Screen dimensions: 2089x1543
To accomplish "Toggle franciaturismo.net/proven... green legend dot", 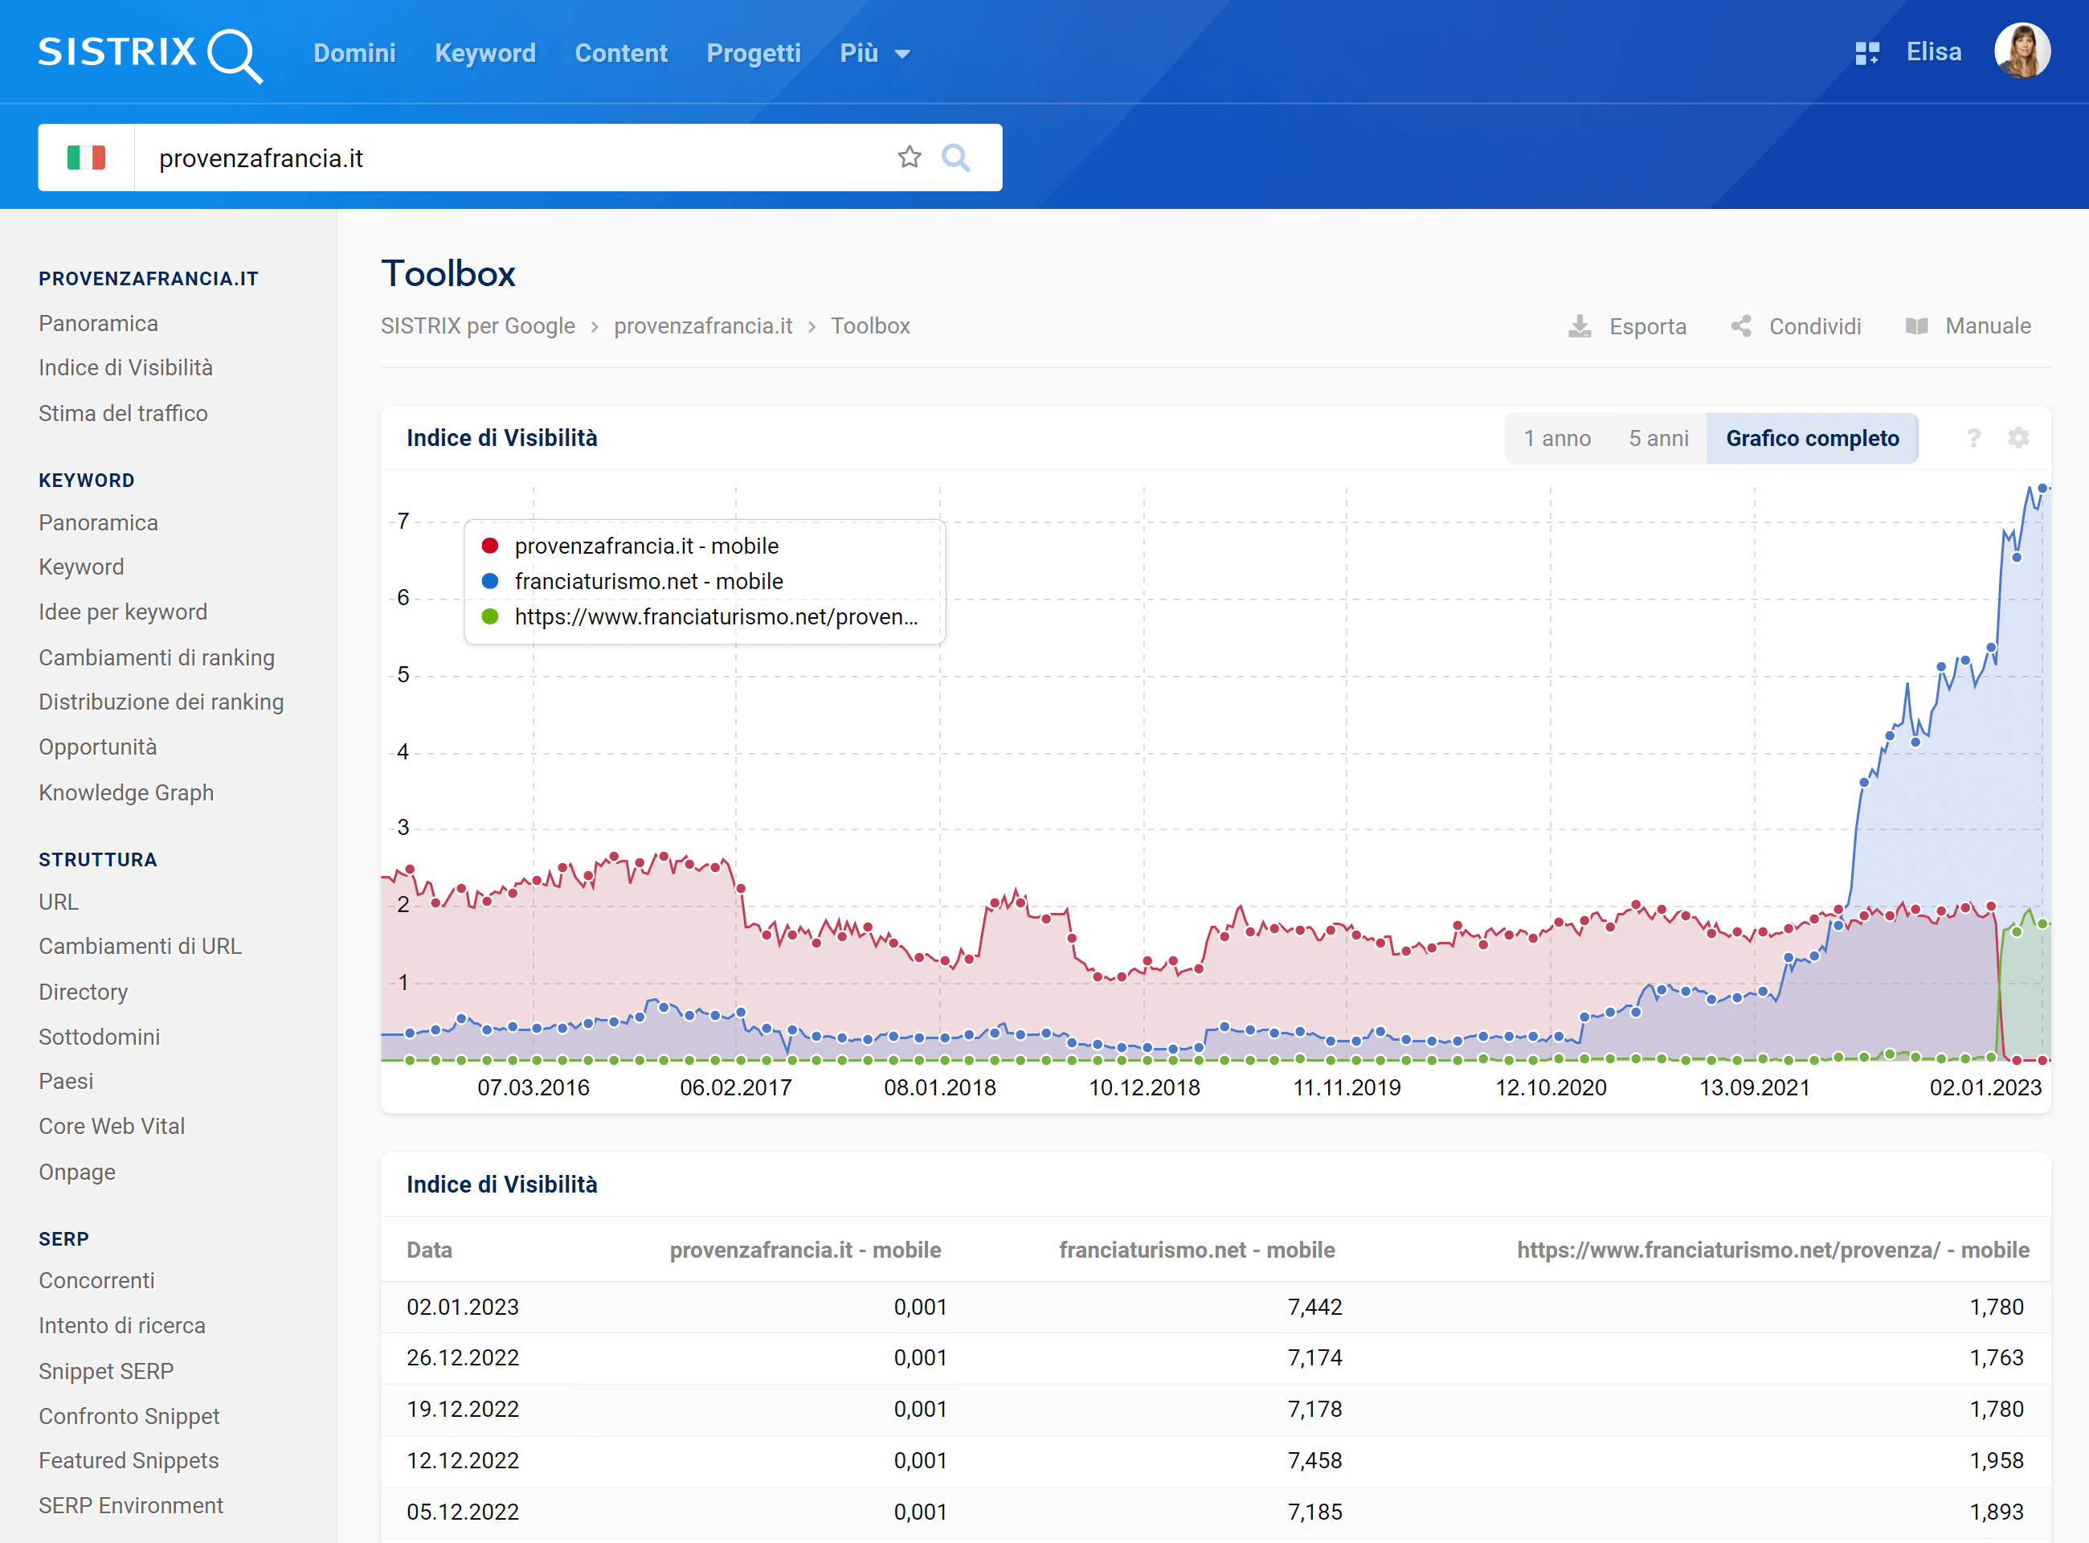I will [x=489, y=616].
